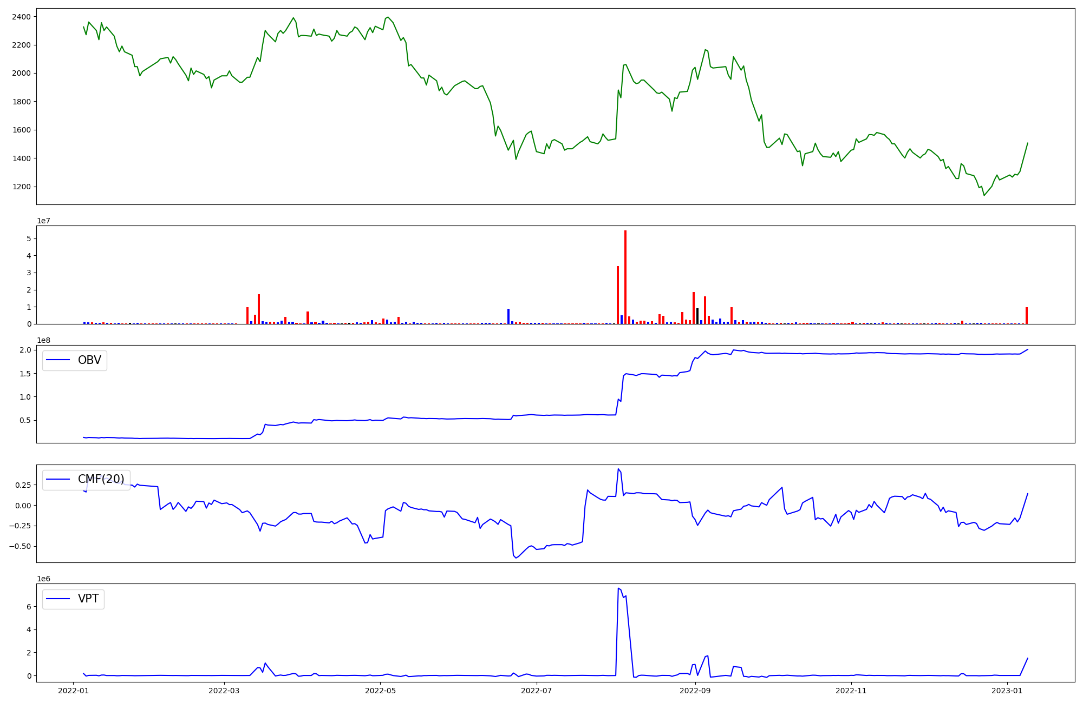Viewport: 1083px width, 703px height.
Task: Click the 2023-01 x-axis tick label
Action: (x=1007, y=691)
